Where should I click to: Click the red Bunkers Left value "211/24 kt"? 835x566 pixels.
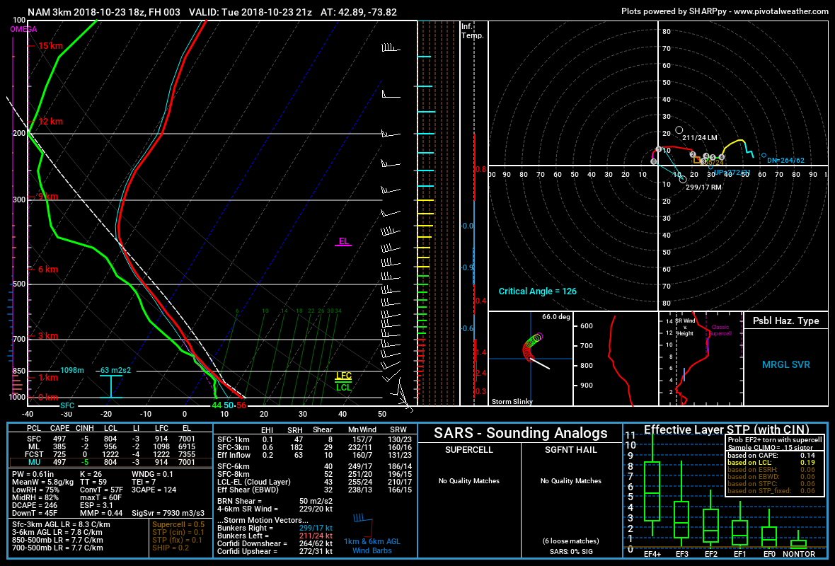(x=316, y=536)
